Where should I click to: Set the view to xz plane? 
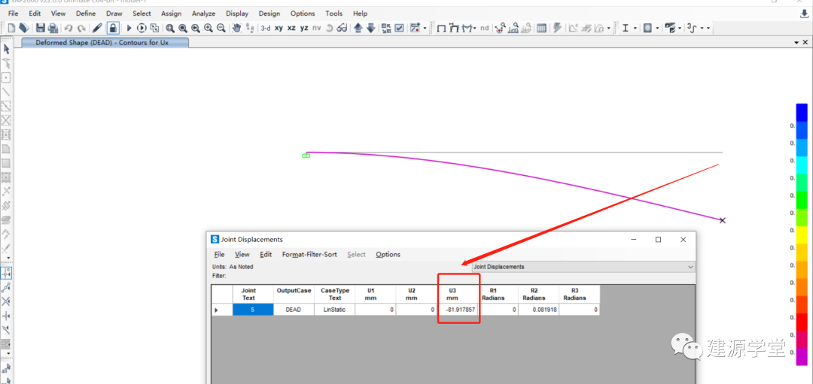[x=291, y=28]
